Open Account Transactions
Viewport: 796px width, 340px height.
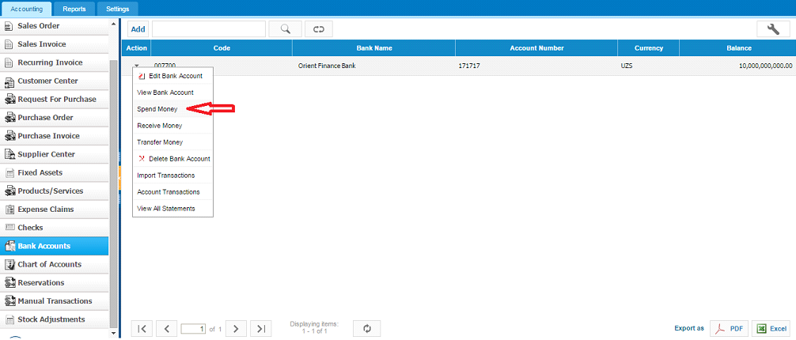172,192
